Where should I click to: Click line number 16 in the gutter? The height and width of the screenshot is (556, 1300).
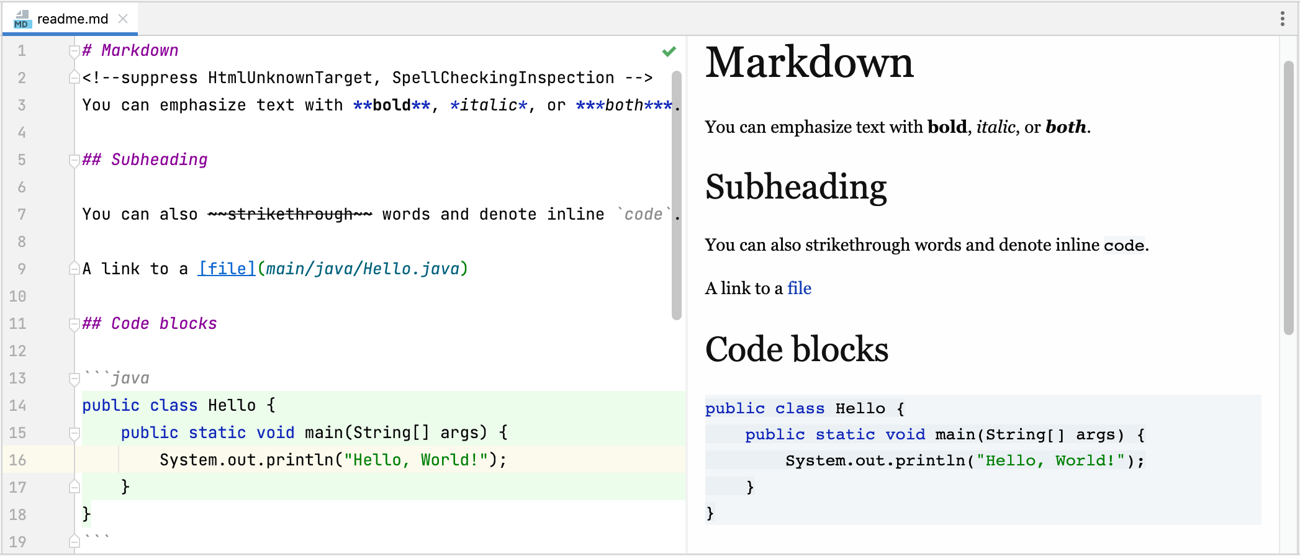17,460
